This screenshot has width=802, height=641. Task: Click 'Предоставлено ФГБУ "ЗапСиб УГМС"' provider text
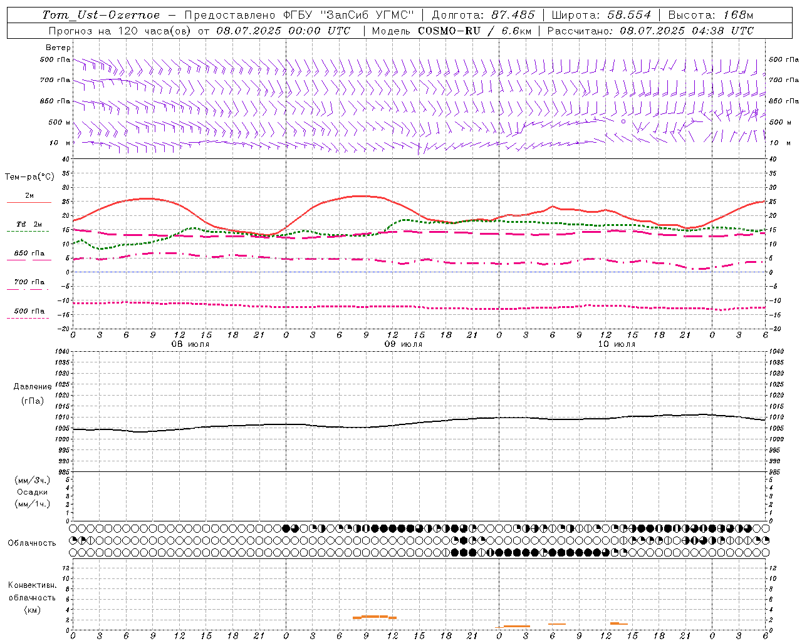pyautogui.click(x=299, y=15)
